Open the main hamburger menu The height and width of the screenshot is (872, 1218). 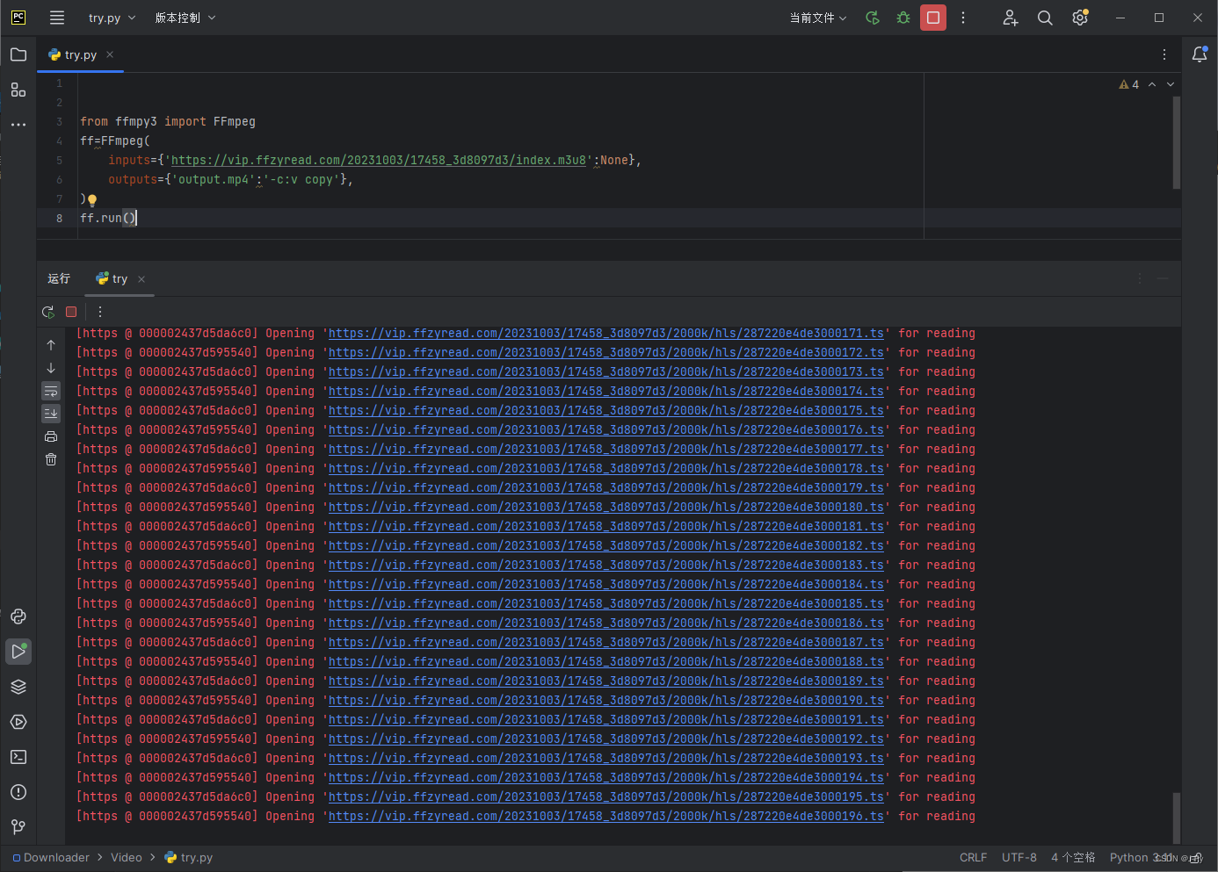[x=57, y=18]
